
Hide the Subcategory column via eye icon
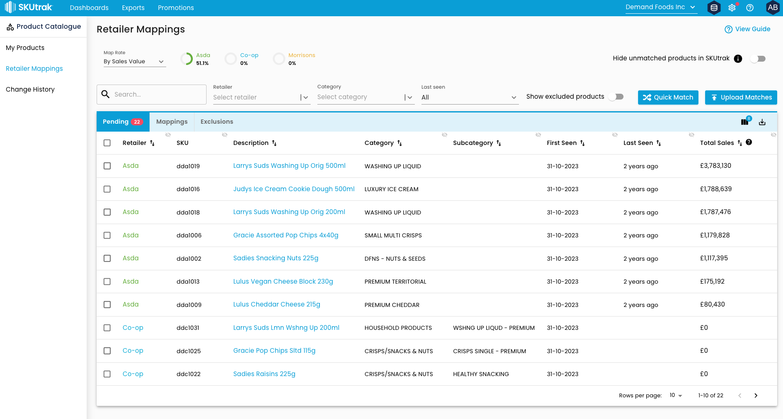(x=538, y=135)
